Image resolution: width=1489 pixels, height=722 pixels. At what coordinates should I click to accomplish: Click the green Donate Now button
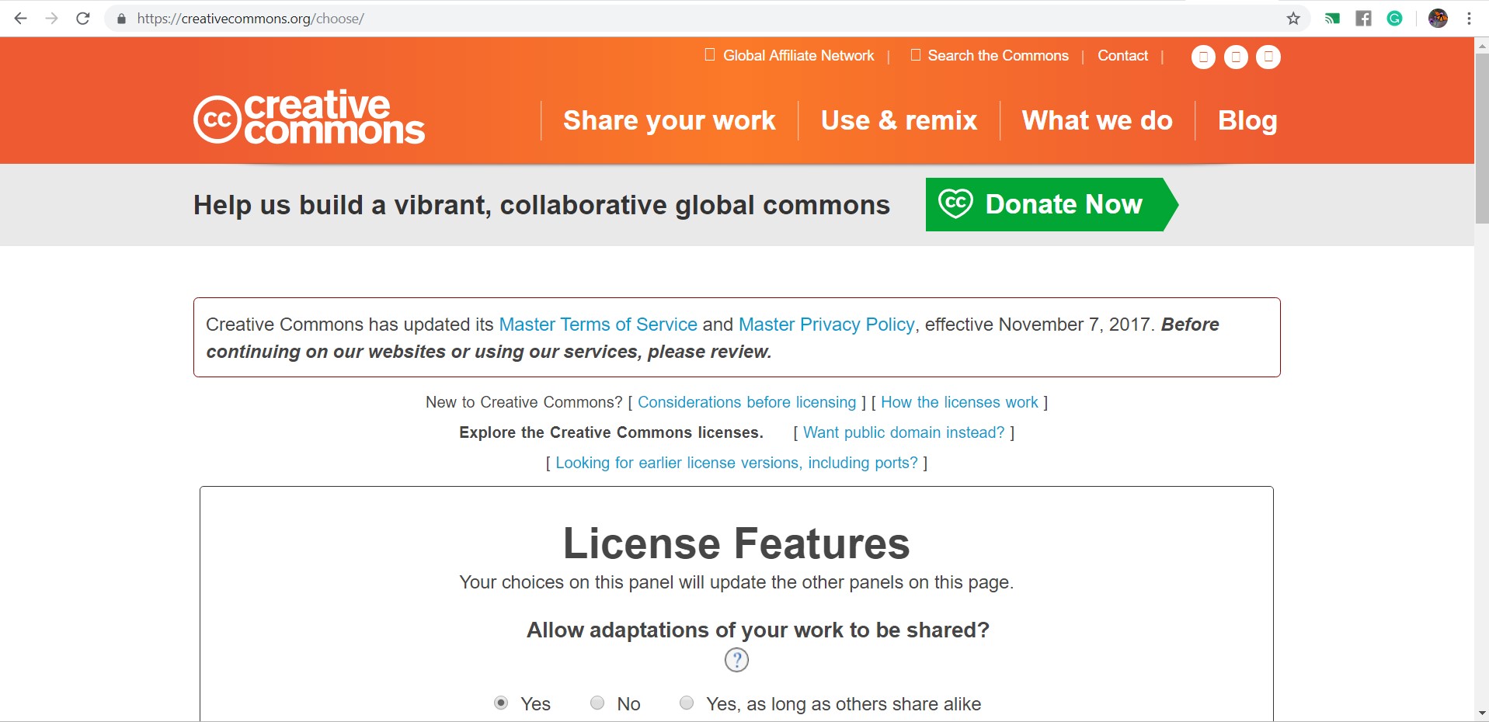tap(1052, 204)
